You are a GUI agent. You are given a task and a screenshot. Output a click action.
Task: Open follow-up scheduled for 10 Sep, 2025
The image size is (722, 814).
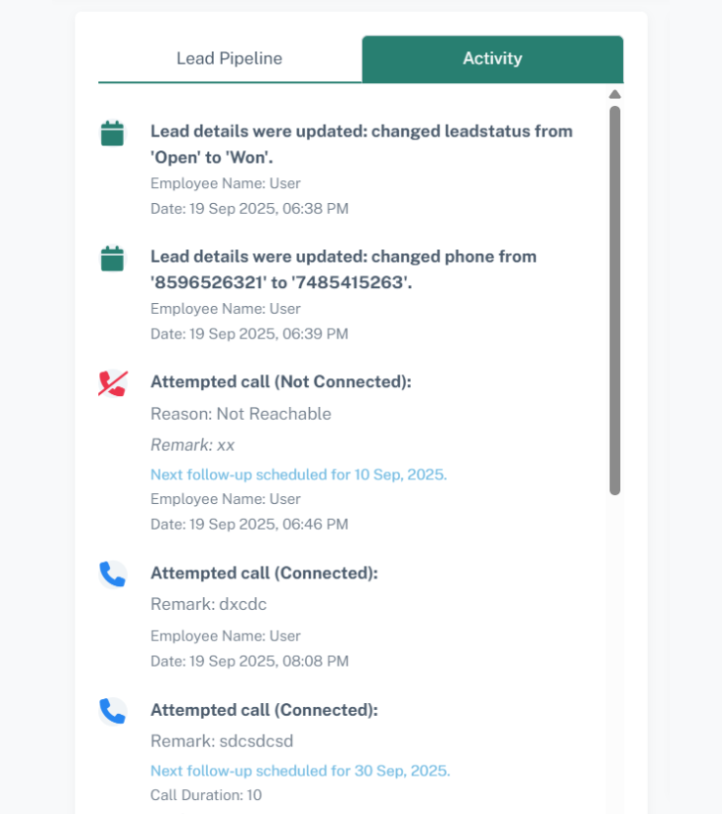[x=298, y=474]
